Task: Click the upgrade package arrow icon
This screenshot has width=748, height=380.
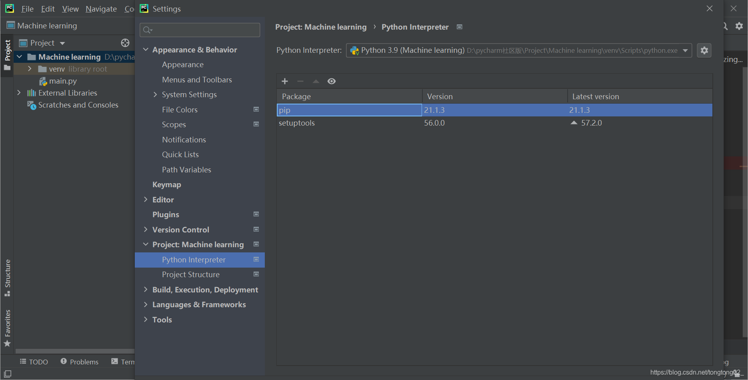Action: coord(316,81)
